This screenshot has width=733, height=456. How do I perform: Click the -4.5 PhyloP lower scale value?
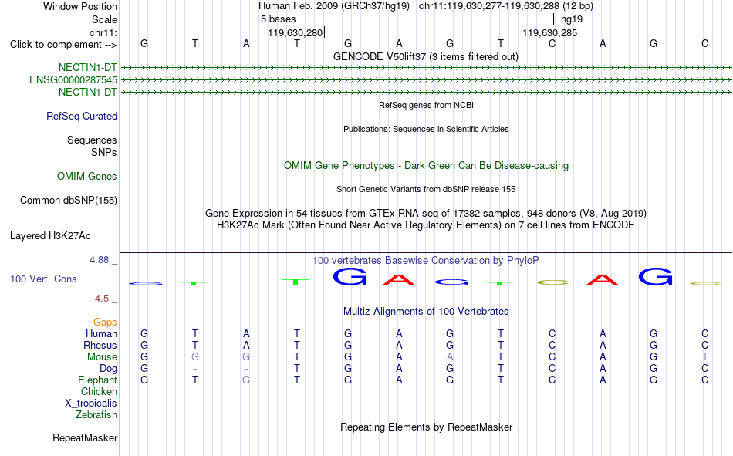[100, 299]
